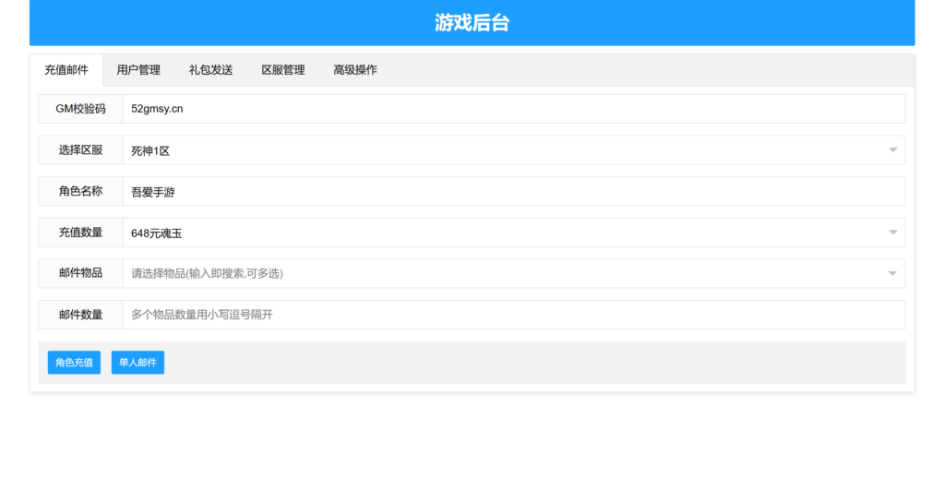Screen dimensions: 945x502
Task: Go to the 礼包发送 tab
Action: pyautogui.click(x=210, y=70)
